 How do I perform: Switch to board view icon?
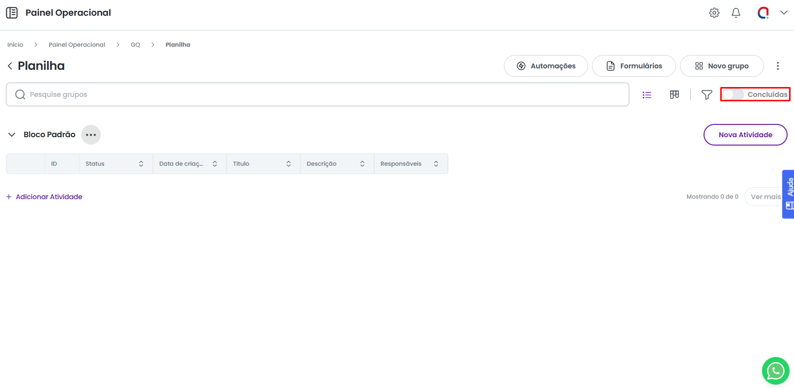pyautogui.click(x=674, y=94)
